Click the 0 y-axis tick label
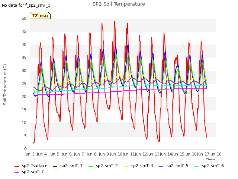Image resolution: width=238 pixels, height=179 pixels. [25, 149]
